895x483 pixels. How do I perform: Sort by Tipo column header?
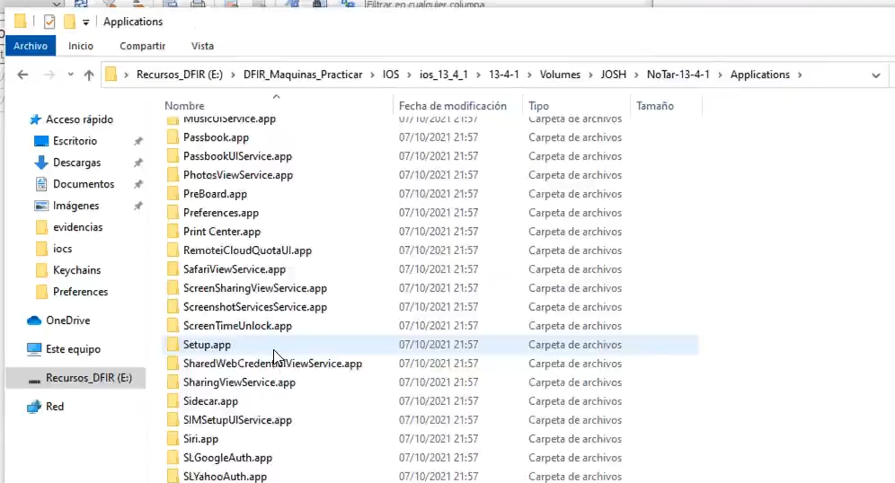coord(538,106)
